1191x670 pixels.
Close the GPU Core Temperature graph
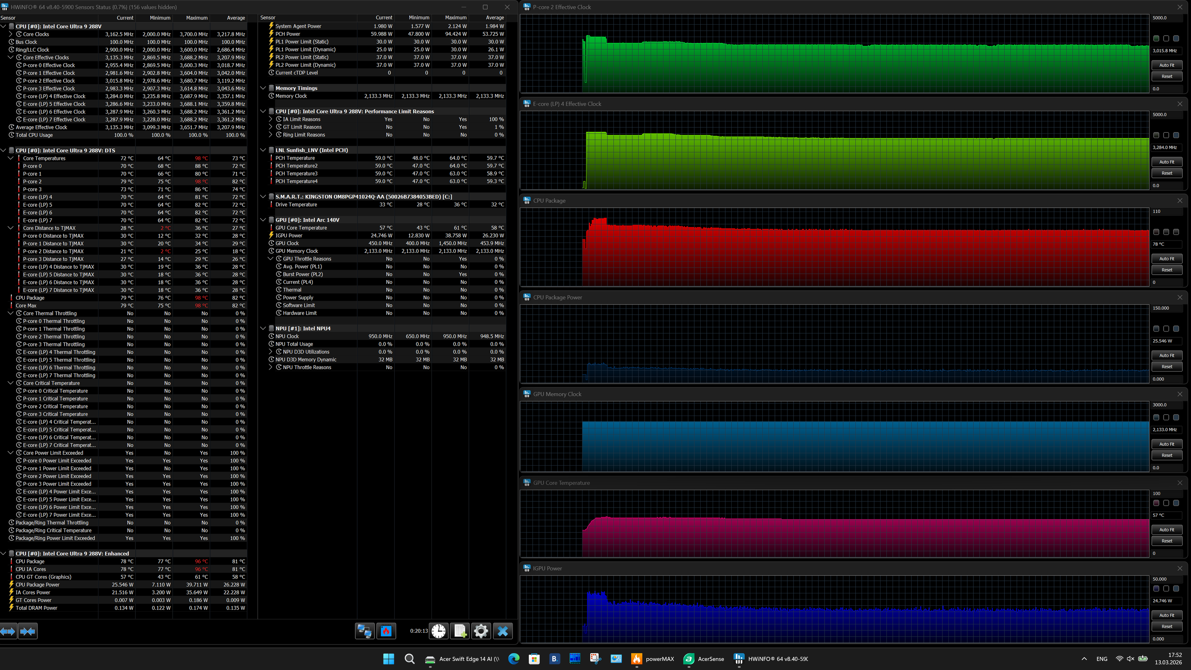[1179, 483]
